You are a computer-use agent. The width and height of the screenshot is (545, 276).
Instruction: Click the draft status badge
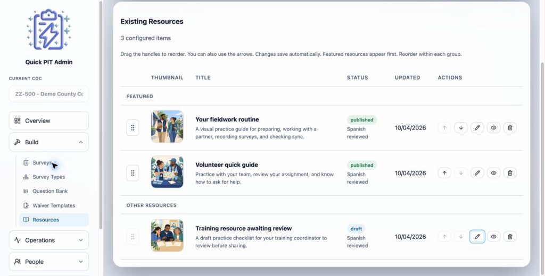(356, 229)
